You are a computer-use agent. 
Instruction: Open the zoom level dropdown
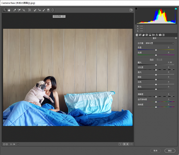click(x=18, y=144)
